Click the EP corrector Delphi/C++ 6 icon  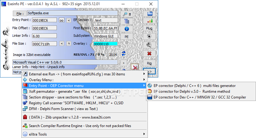(150, 86)
